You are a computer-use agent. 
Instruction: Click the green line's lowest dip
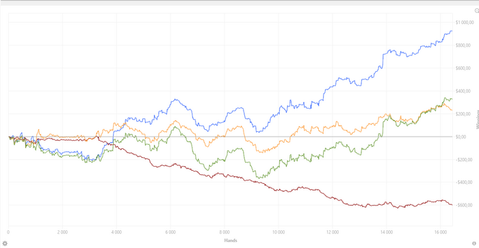pos(259,177)
